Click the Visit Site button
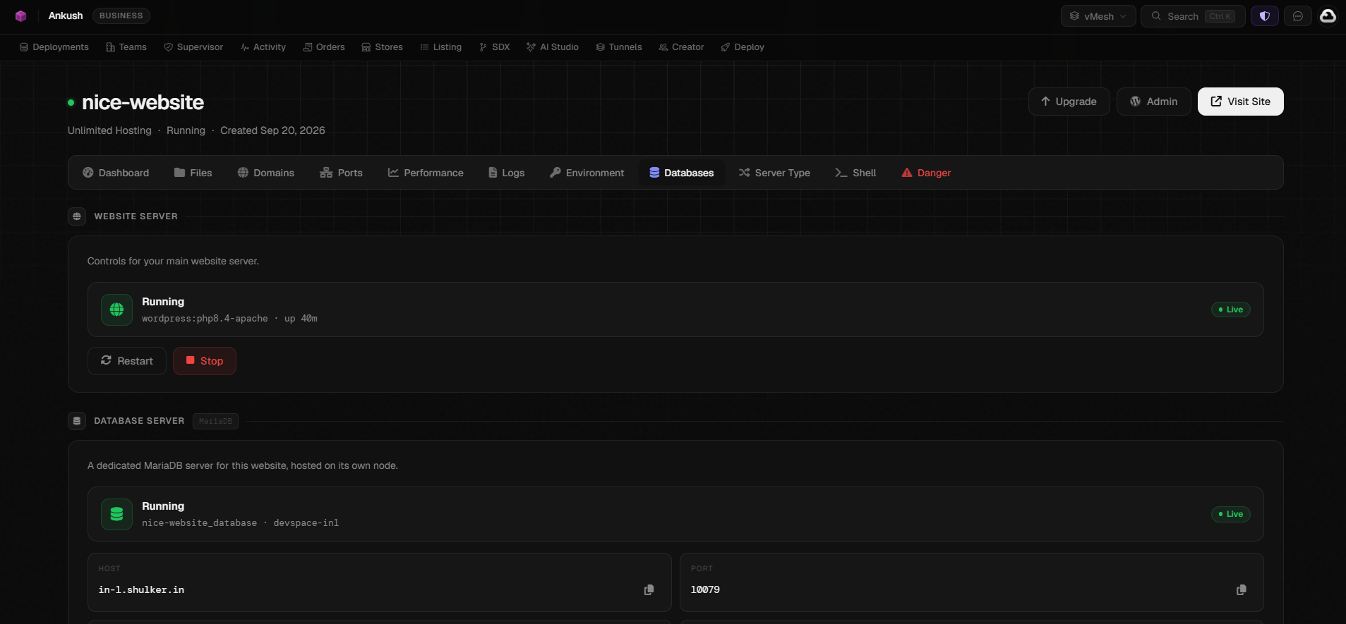Screen dimensions: 1346x624 click(1240, 102)
